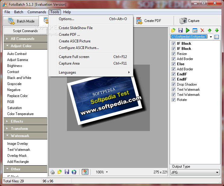The image size is (224, 186).
Task: Collapse the Other section
Action: coord(25,169)
